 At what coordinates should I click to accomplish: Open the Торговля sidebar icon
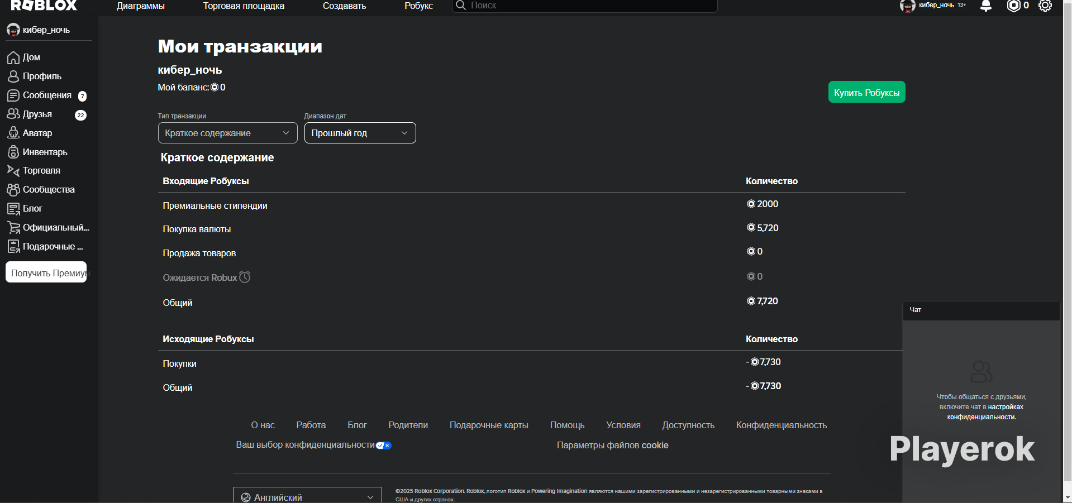coord(13,170)
